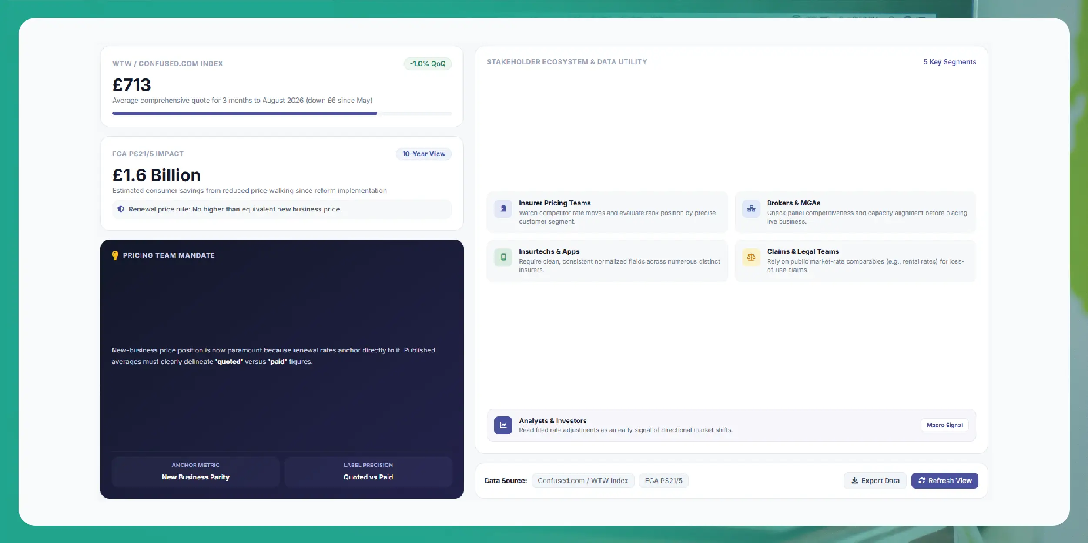The width and height of the screenshot is (1088, 543).
Task: Click the Stakeholder Ecosystem & Data Utility heading
Action: coord(567,62)
